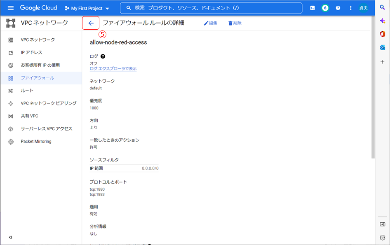Click the search products and resources field
The image size is (390, 245).
click(211, 8)
